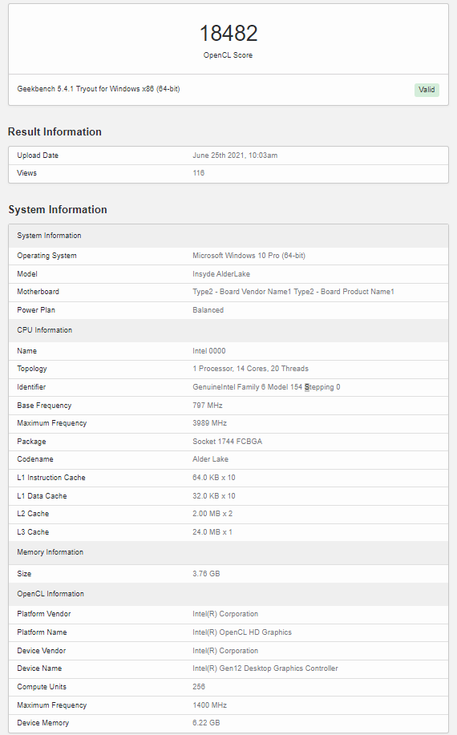
Task: Click the Model value Insyde AlderLake
Action: point(221,274)
